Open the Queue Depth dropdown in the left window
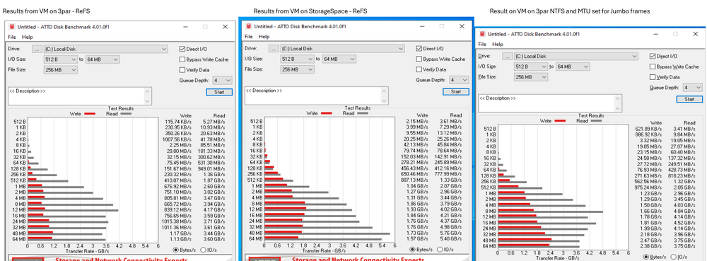This screenshot has width=707, height=261. pos(221,80)
